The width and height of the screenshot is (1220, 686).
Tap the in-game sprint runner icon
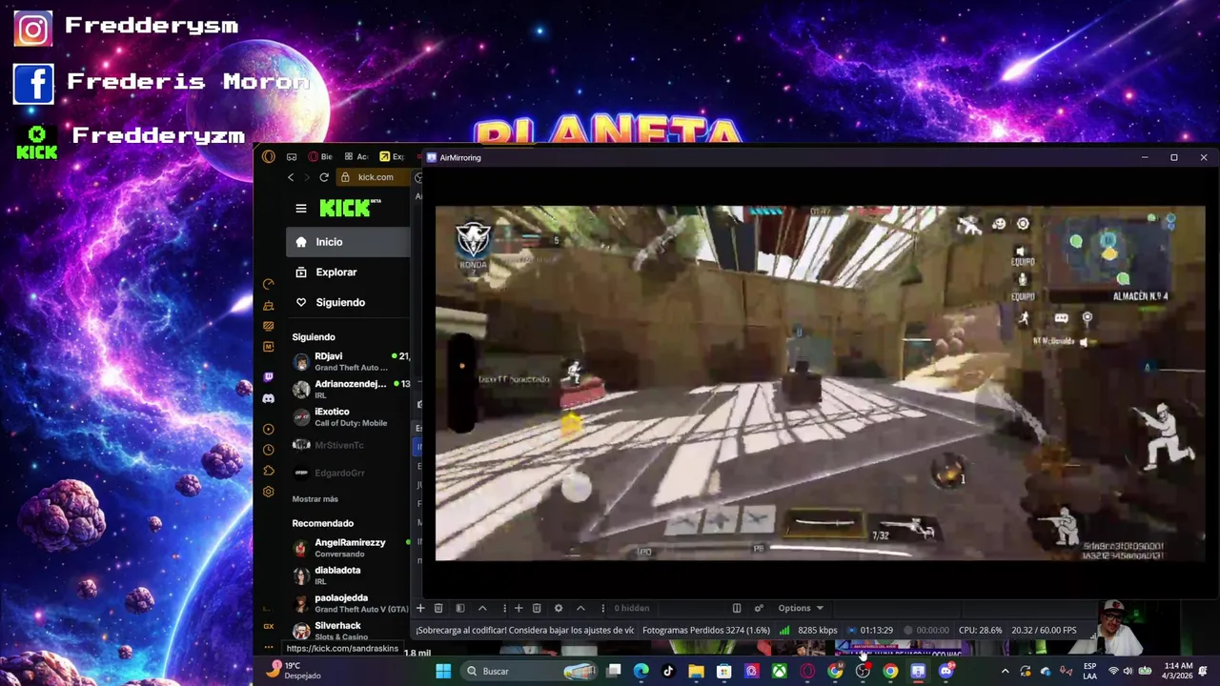click(1024, 318)
